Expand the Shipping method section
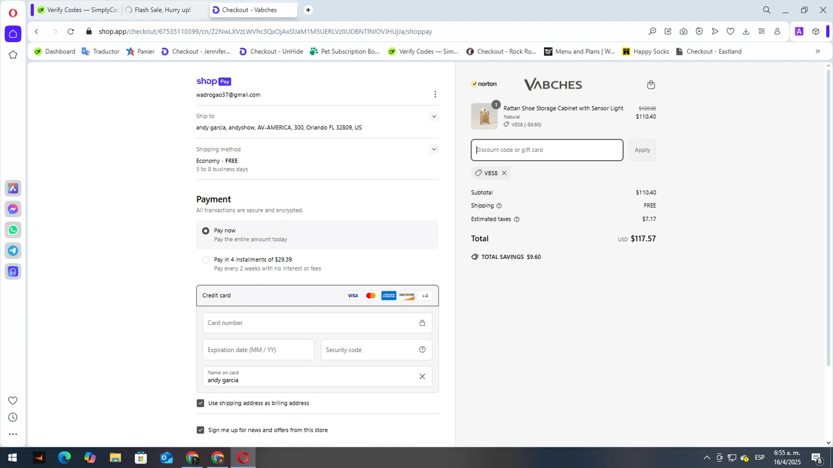Image resolution: width=833 pixels, height=468 pixels. [434, 149]
